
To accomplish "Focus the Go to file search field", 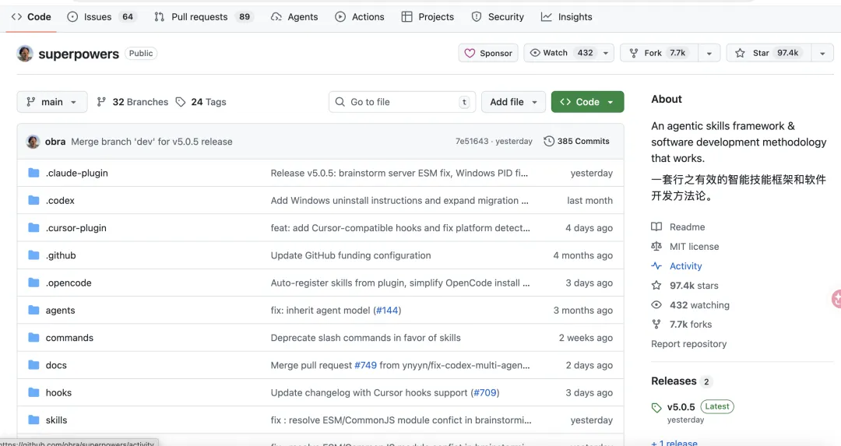I will (x=403, y=102).
